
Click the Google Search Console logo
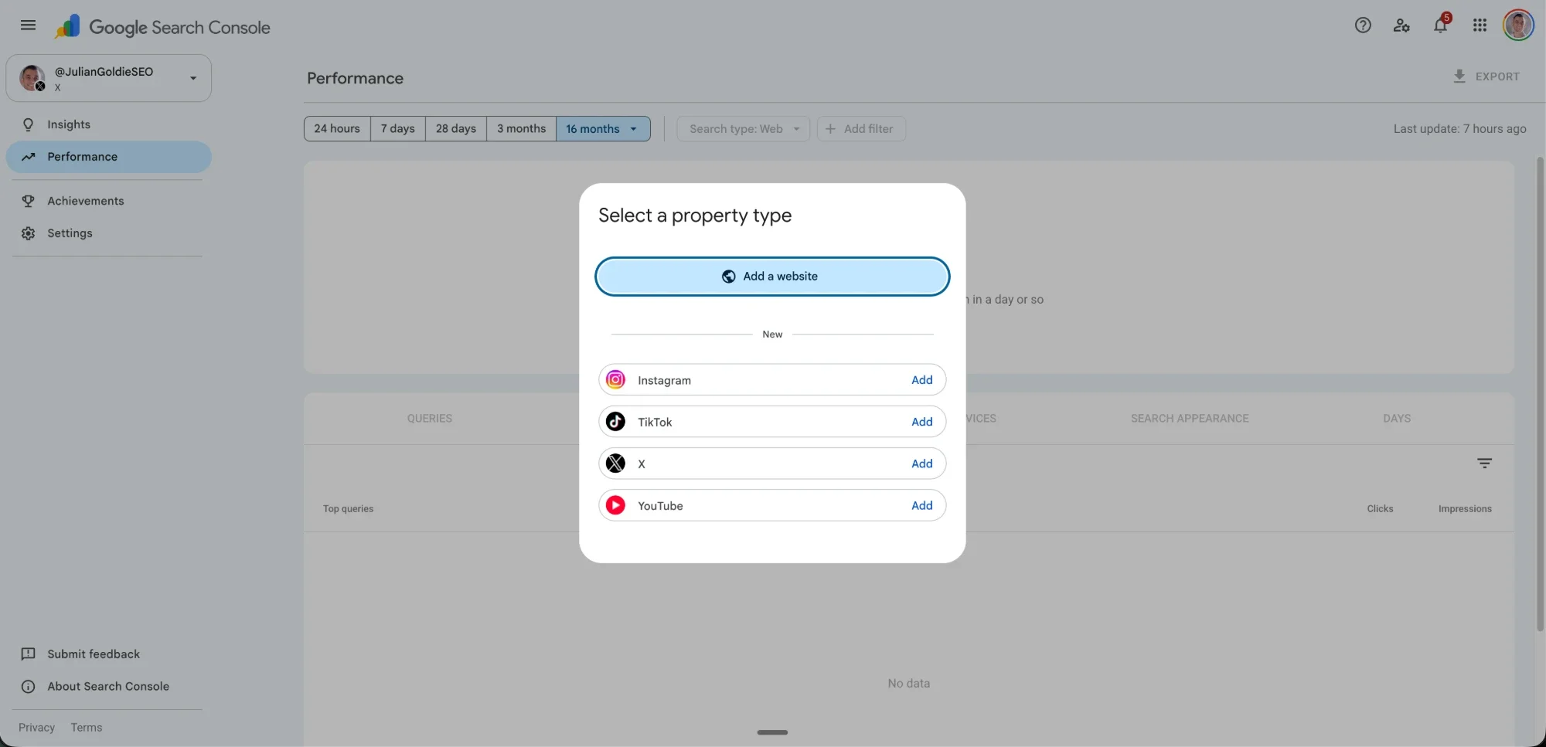pyautogui.click(x=162, y=27)
